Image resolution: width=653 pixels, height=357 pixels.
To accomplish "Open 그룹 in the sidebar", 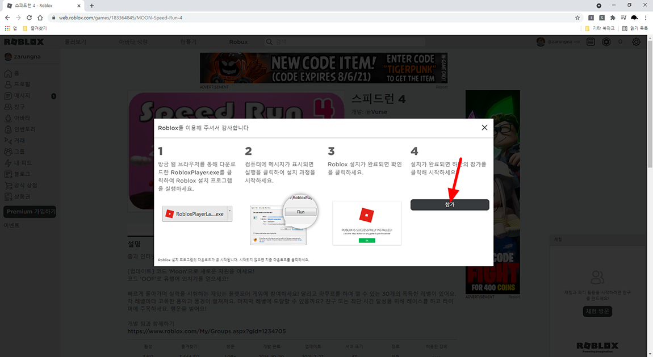I will pyautogui.click(x=14, y=152).
